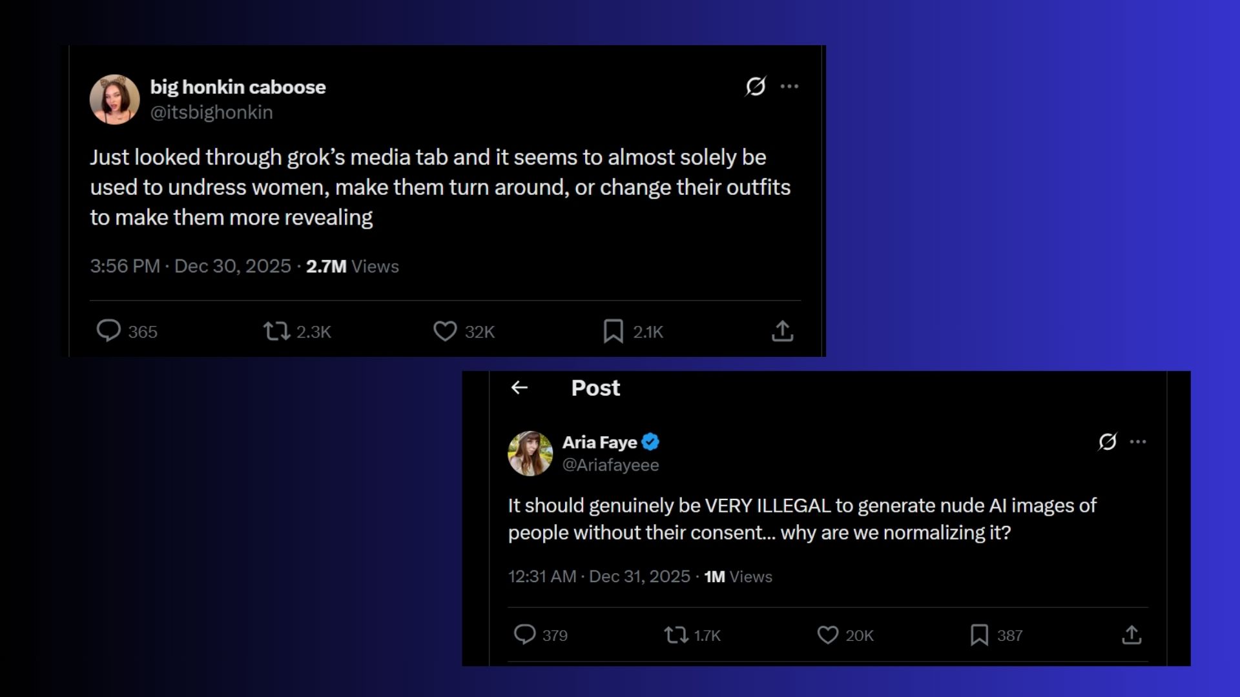Share the big honkin caboose post

tap(782, 331)
